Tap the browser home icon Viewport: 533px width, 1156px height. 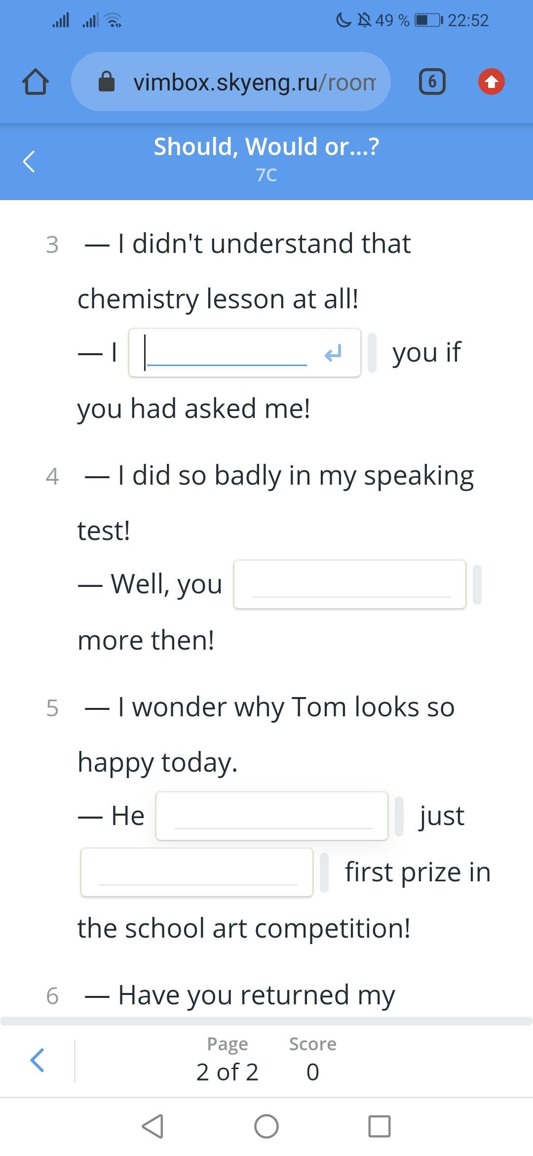coord(36,82)
